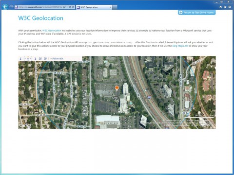Click the I-405 highway shield on map
The width and height of the screenshot is (234, 175).
(149, 97)
